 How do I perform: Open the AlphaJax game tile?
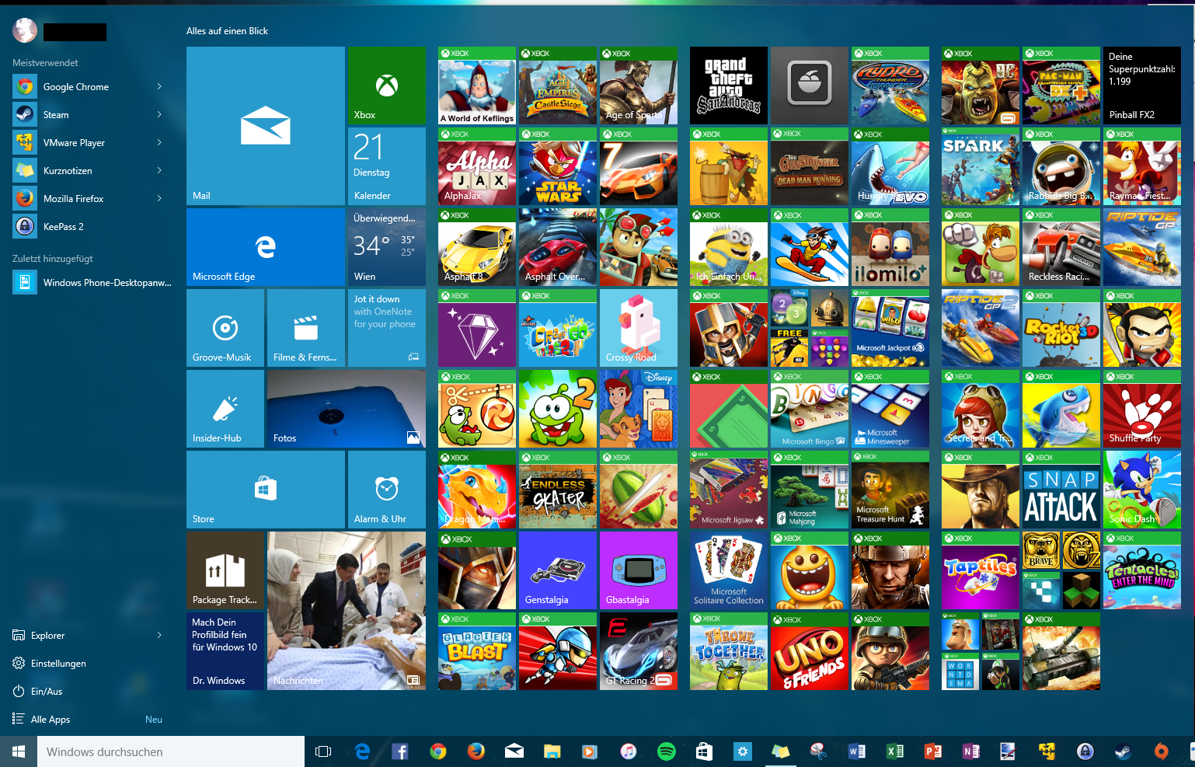tap(477, 166)
